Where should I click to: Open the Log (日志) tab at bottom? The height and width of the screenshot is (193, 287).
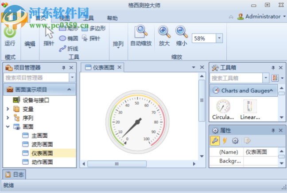click(x=14, y=174)
